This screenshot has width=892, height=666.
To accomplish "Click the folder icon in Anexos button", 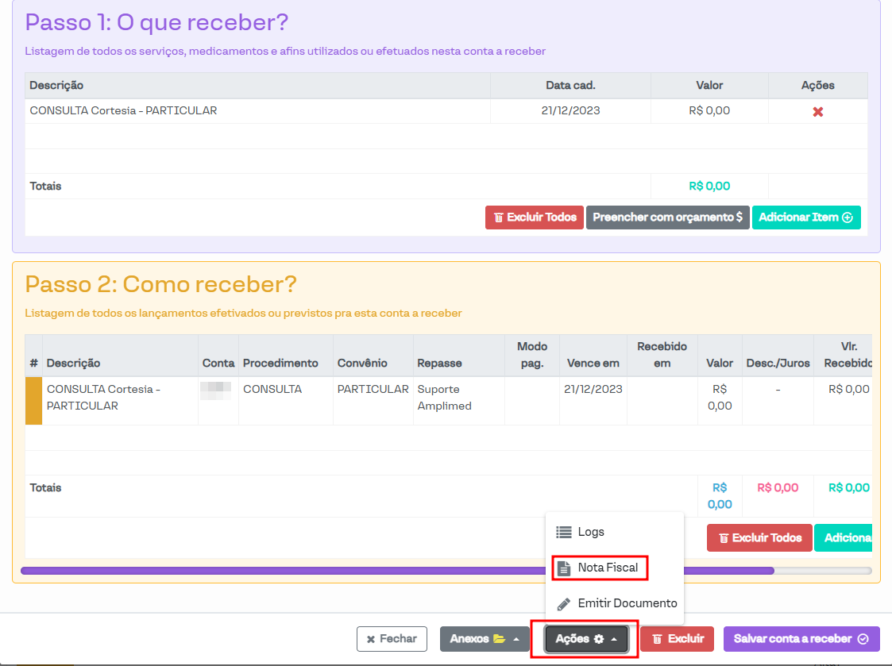I will [499, 639].
